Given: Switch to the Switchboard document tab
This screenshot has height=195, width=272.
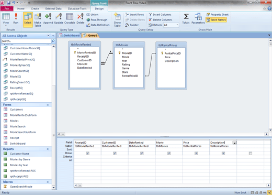Looking at the screenshot, I should 69,36.
